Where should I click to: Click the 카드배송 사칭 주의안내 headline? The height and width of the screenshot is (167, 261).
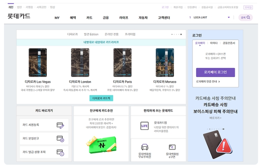click(215, 98)
